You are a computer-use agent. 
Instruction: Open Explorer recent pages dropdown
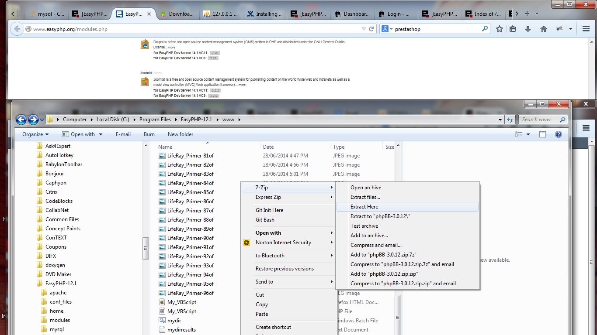(42, 120)
